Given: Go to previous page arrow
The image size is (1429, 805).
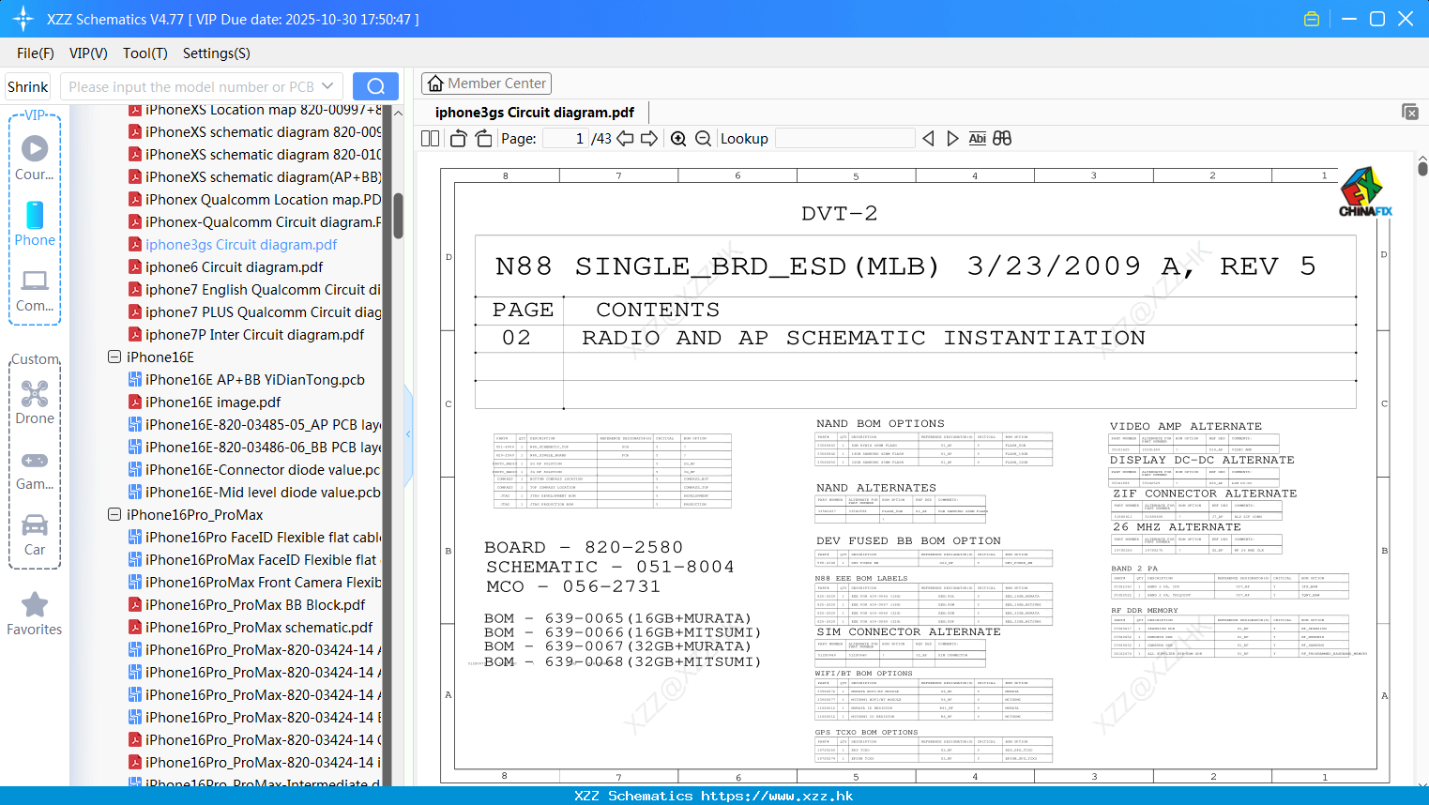Looking at the screenshot, I should [625, 138].
